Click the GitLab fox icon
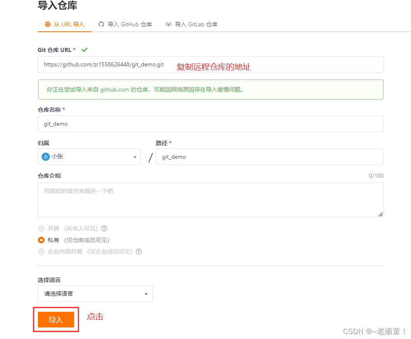Screen dimensions: 411x339 [168, 24]
